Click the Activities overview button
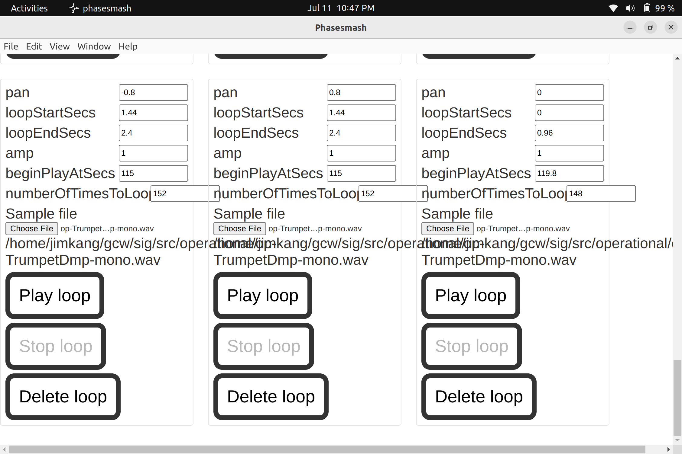The image size is (682, 454). tap(29, 8)
